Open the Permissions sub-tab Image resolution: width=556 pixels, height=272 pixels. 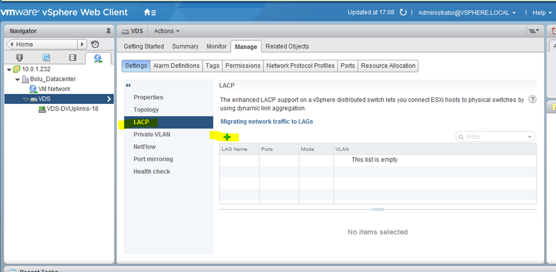pos(243,66)
